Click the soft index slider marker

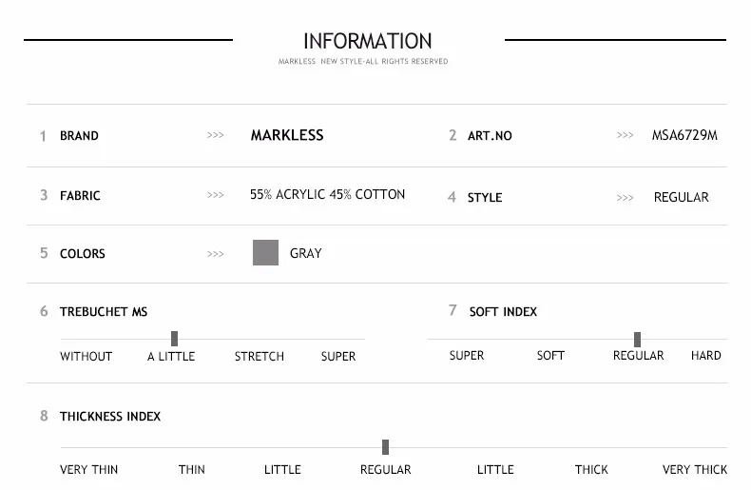coord(637,340)
